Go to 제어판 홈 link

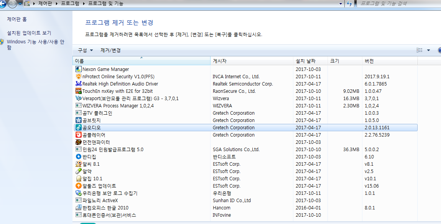[x=17, y=19]
